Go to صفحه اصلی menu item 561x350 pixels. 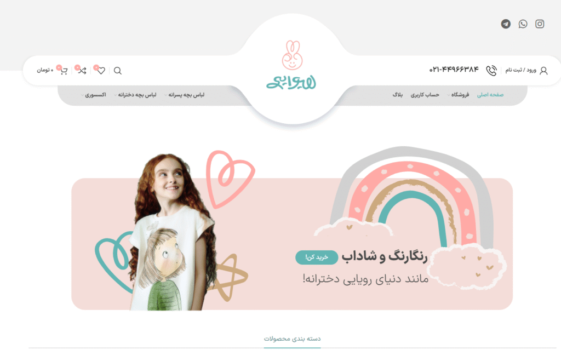(490, 95)
